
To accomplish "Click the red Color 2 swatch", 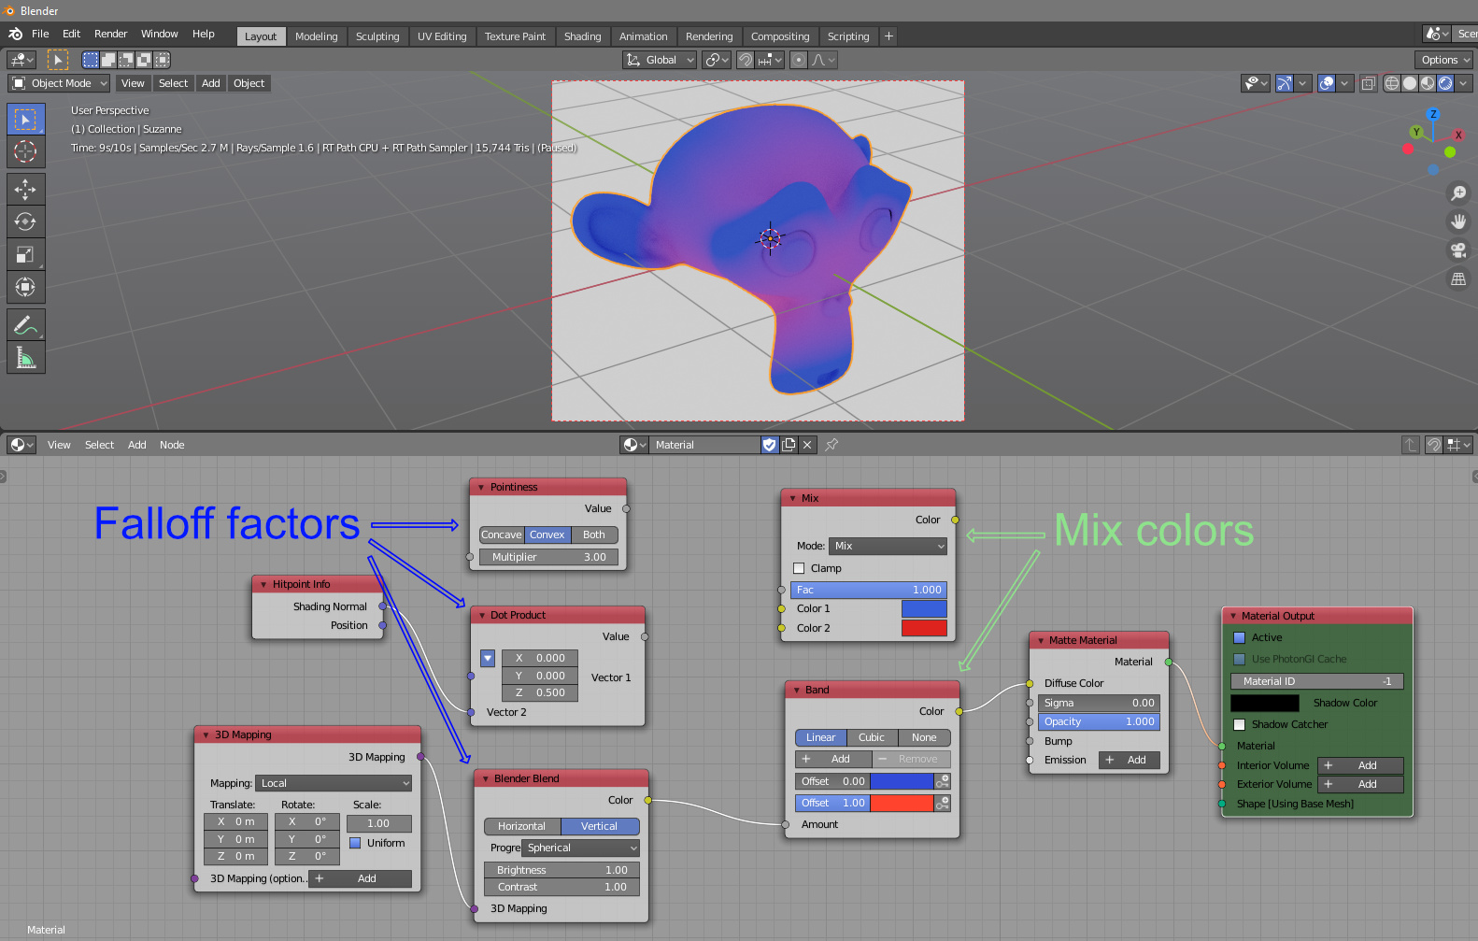I will [x=923, y=628].
